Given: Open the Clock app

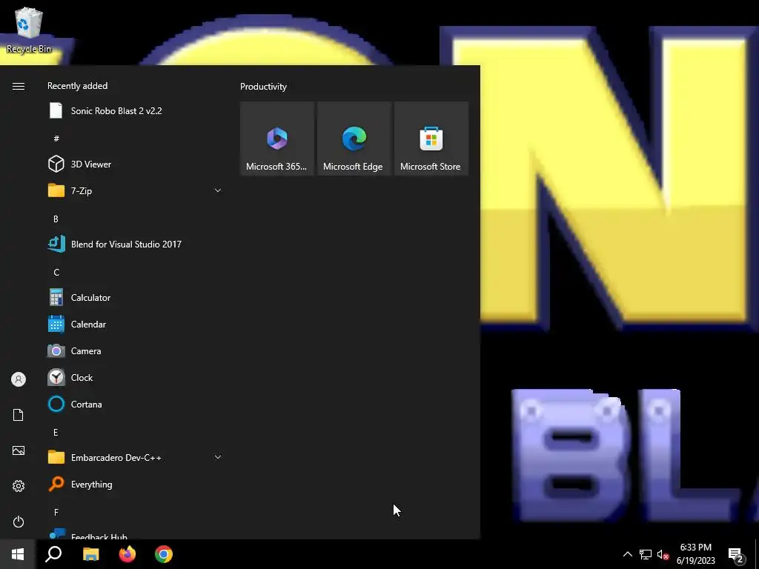Looking at the screenshot, I should 135,377.
